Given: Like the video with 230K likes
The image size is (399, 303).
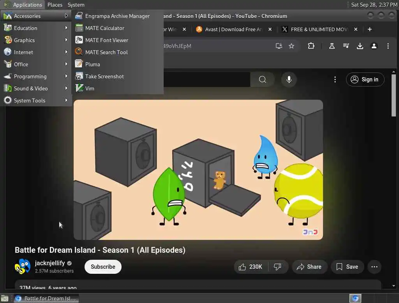Looking at the screenshot, I should (x=251, y=267).
